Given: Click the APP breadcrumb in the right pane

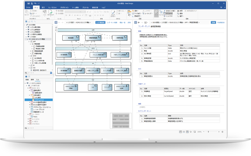Looking at the screenshot, I should coord(186,23).
